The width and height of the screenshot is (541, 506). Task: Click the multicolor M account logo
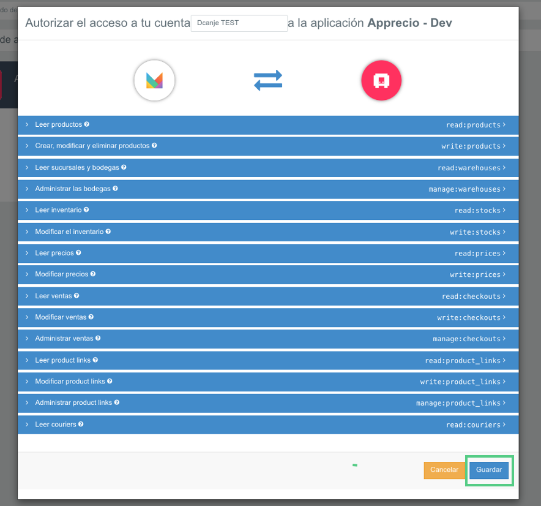pos(154,80)
